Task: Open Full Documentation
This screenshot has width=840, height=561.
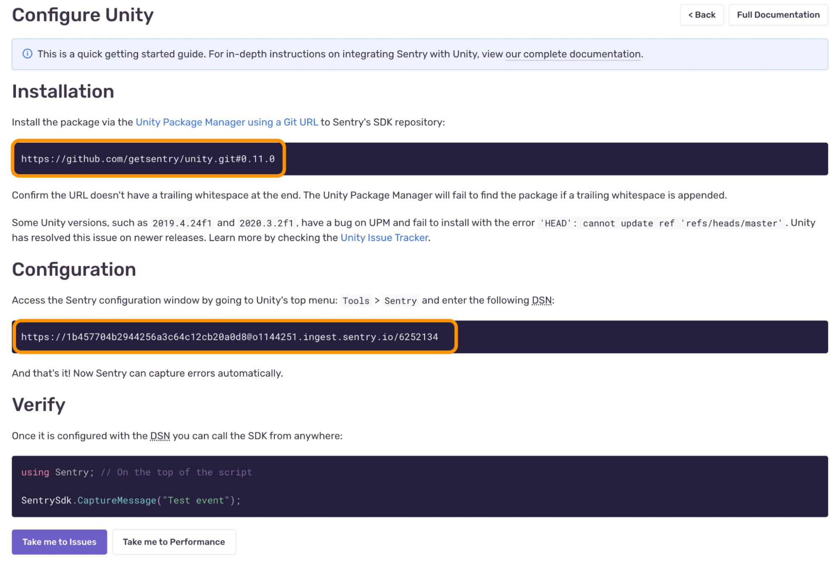Action: click(x=778, y=15)
